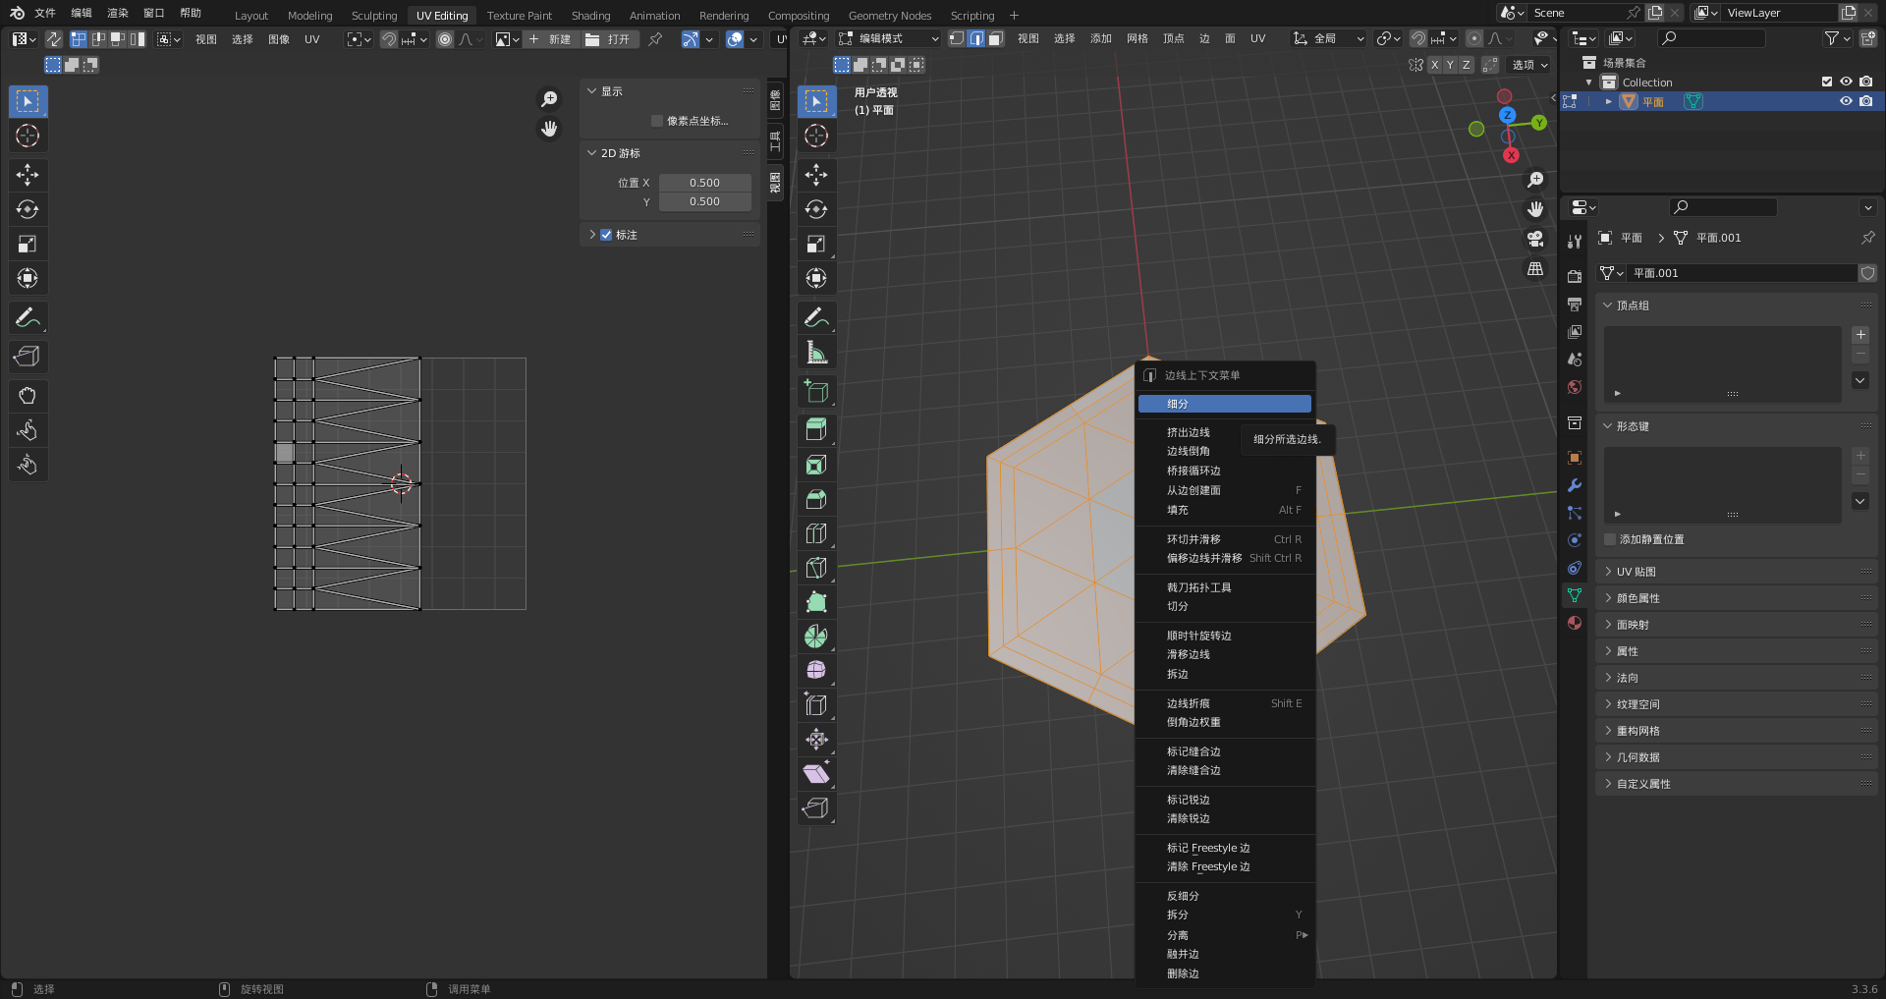This screenshot has width=1886, height=999.
Task: Enable the 添加静置位置 checkbox
Action: pyautogui.click(x=1610, y=539)
